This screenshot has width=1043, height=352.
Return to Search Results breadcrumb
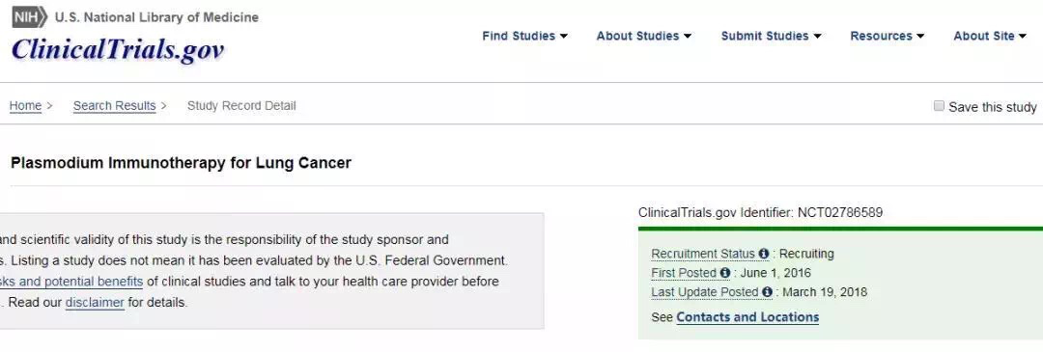click(114, 106)
